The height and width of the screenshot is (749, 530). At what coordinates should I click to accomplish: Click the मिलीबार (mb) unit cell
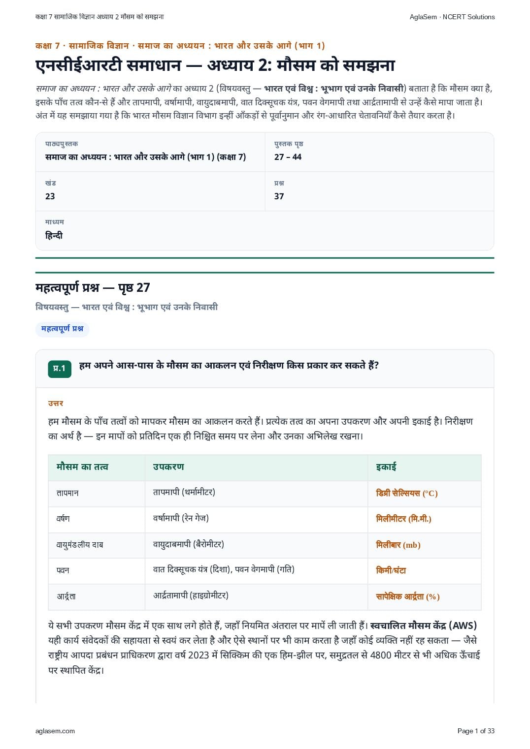click(425, 545)
